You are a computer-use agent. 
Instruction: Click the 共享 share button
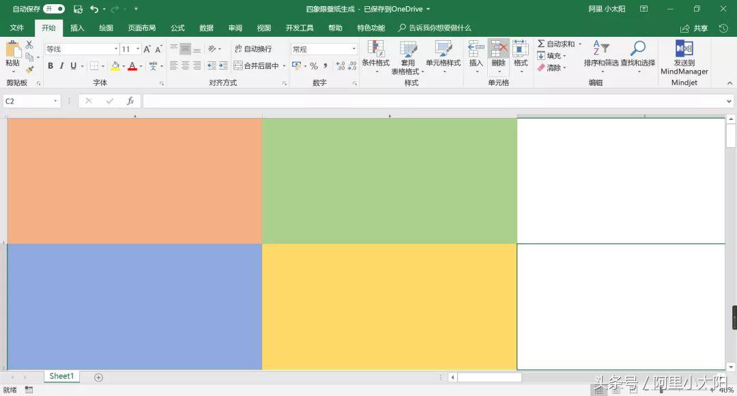coord(694,29)
